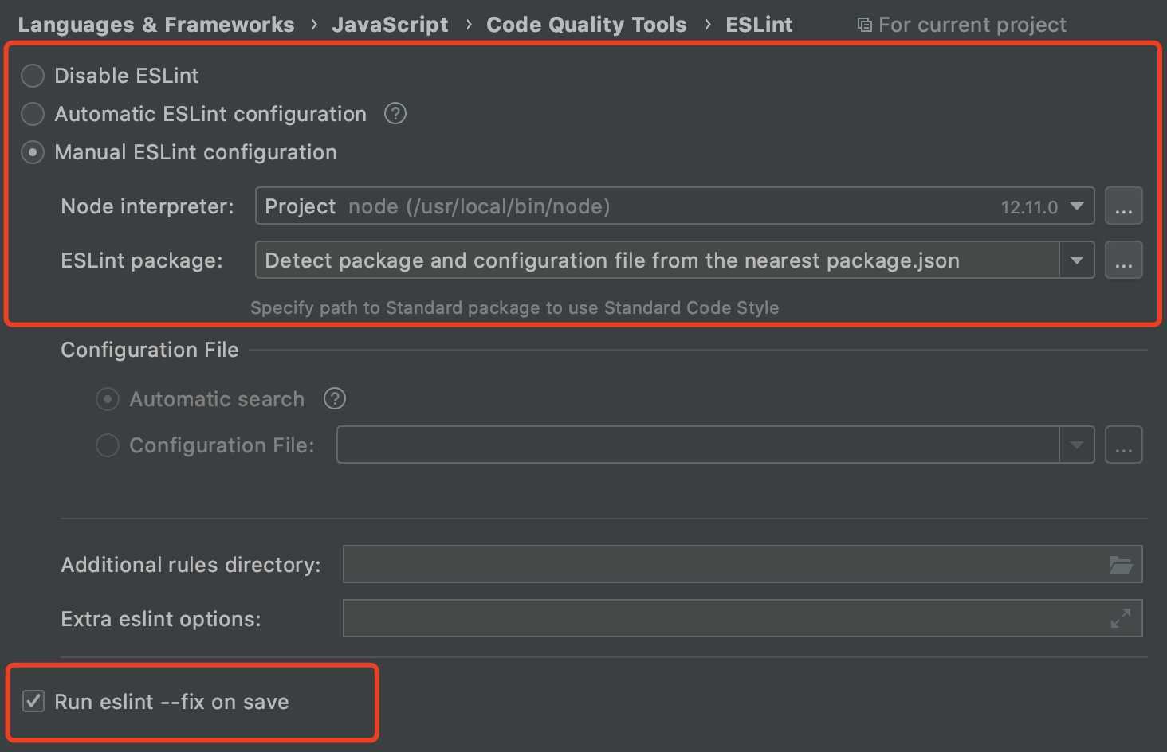Screen dimensions: 1167x752
Task: Select Manual ESLint configuration option
Action: point(33,152)
